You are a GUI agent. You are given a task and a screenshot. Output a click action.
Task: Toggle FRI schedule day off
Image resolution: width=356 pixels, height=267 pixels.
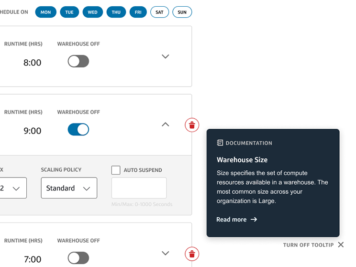pos(138,12)
